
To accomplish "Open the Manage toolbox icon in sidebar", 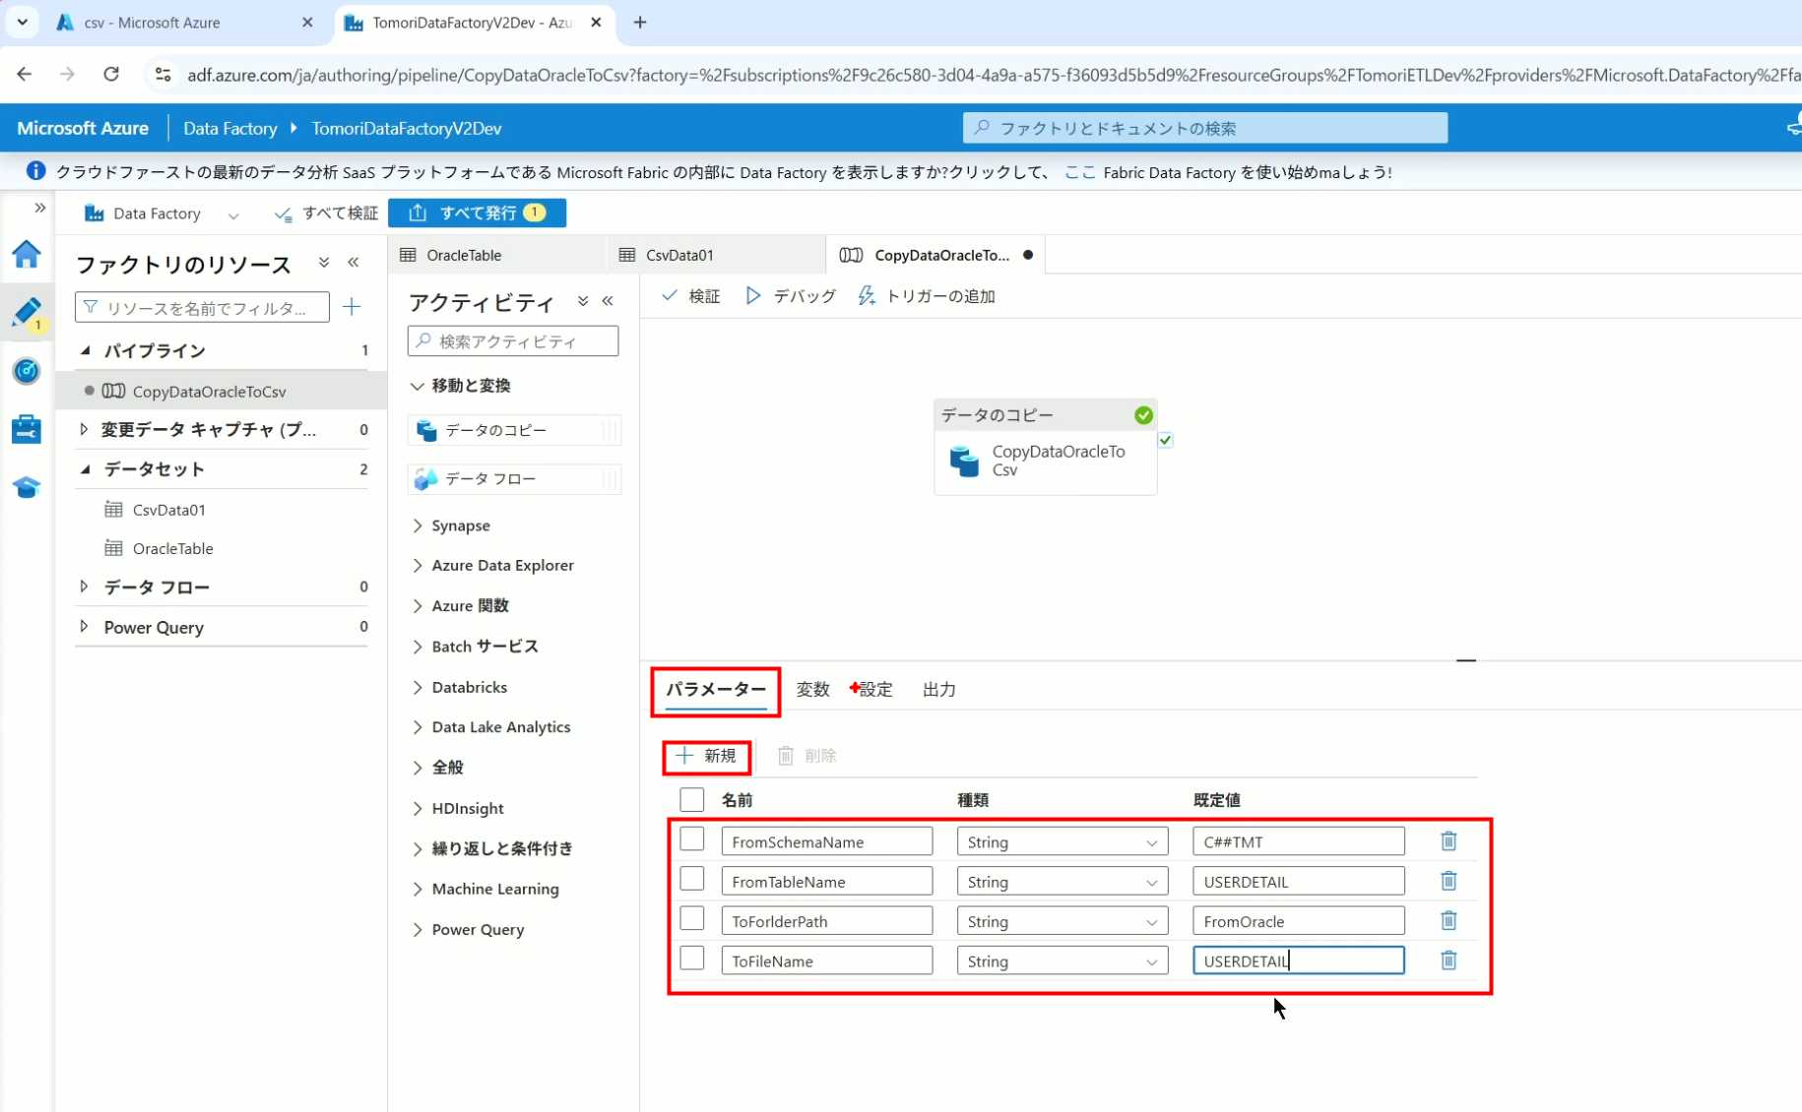I will point(27,429).
